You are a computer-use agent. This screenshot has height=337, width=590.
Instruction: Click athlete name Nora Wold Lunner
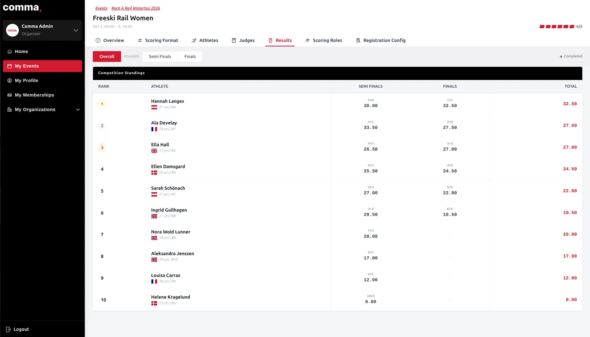pos(171,232)
